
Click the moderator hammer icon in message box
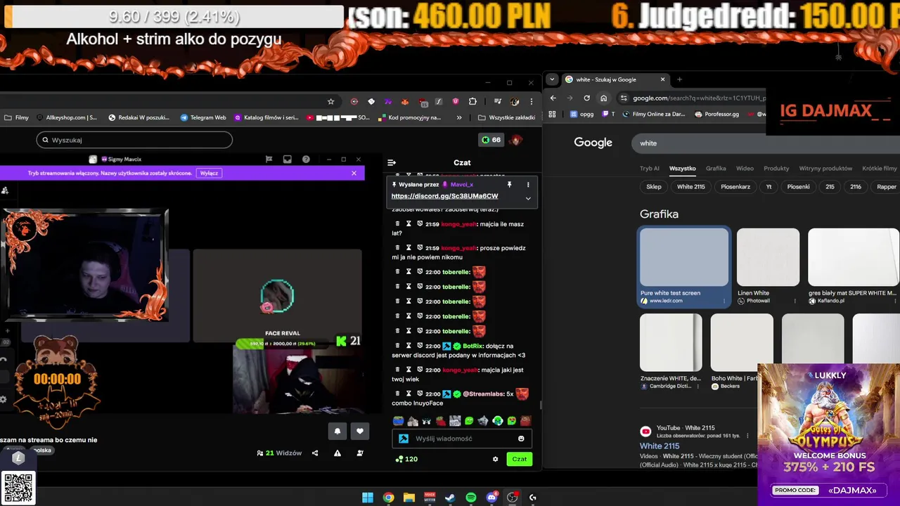click(x=404, y=439)
